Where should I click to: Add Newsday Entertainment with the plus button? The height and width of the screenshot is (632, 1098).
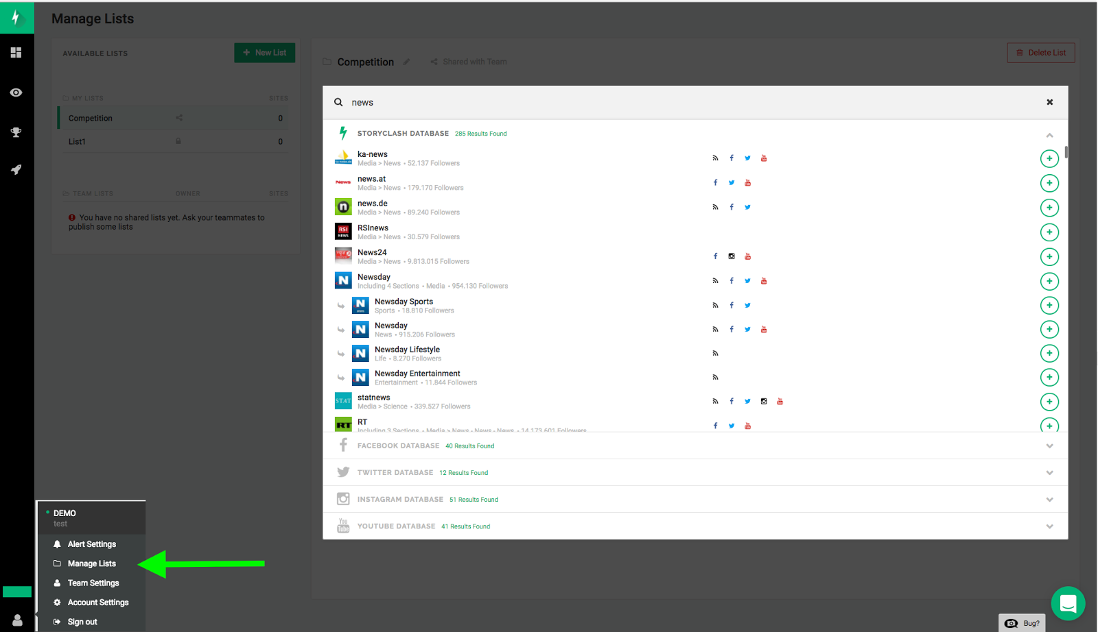pyautogui.click(x=1049, y=377)
